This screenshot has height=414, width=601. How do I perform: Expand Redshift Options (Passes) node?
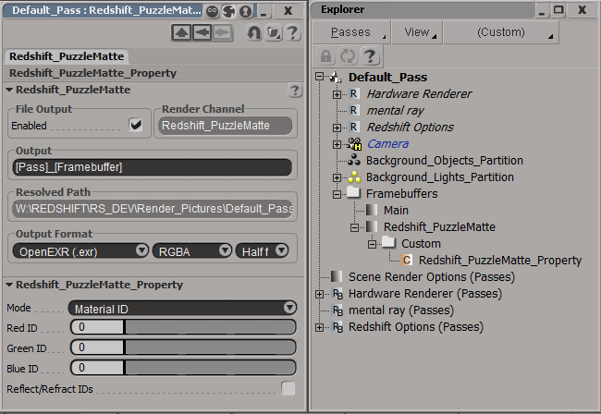click(x=319, y=327)
